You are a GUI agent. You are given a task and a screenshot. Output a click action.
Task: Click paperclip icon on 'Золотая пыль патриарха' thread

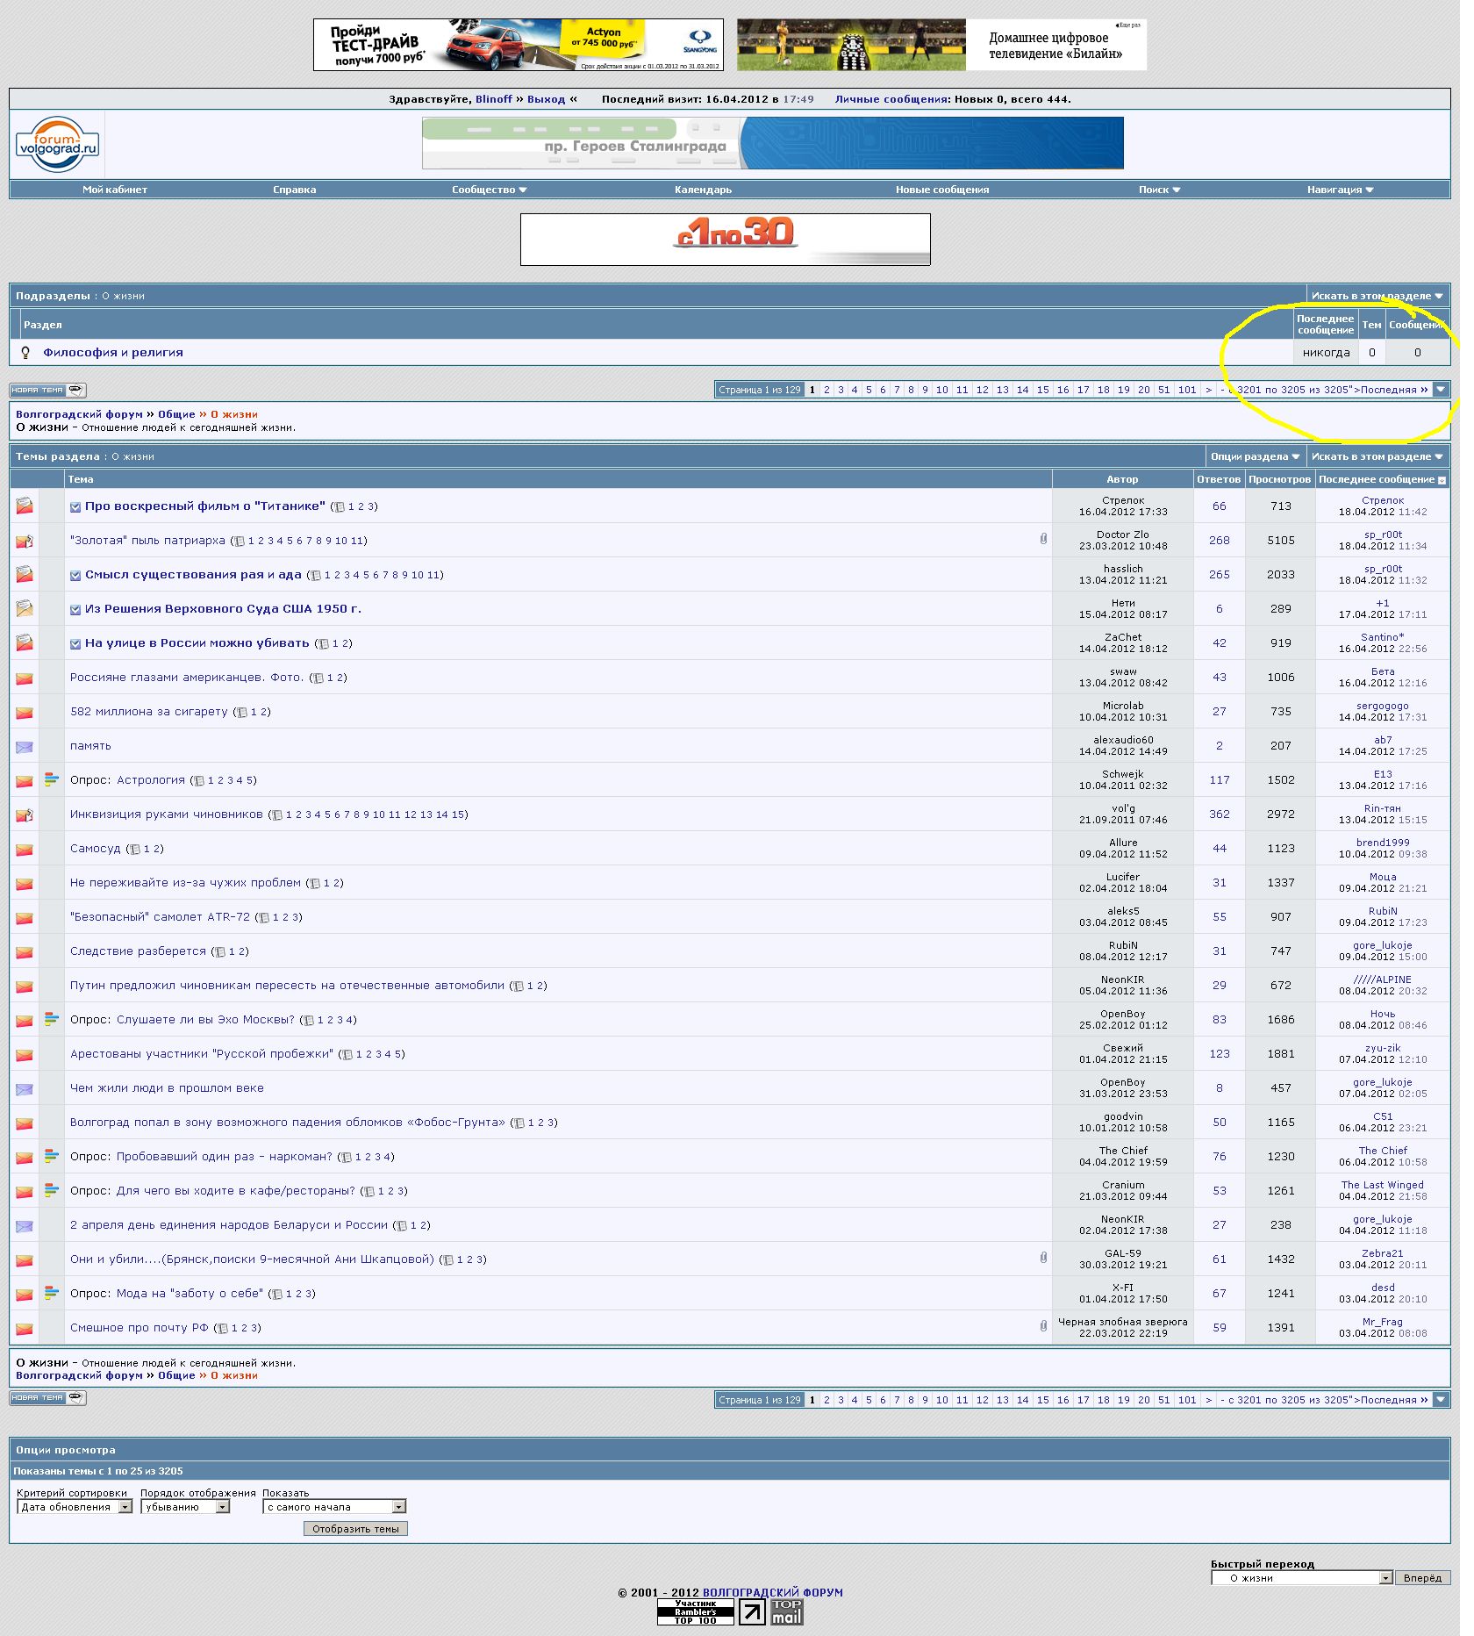tap(1043, 539)
